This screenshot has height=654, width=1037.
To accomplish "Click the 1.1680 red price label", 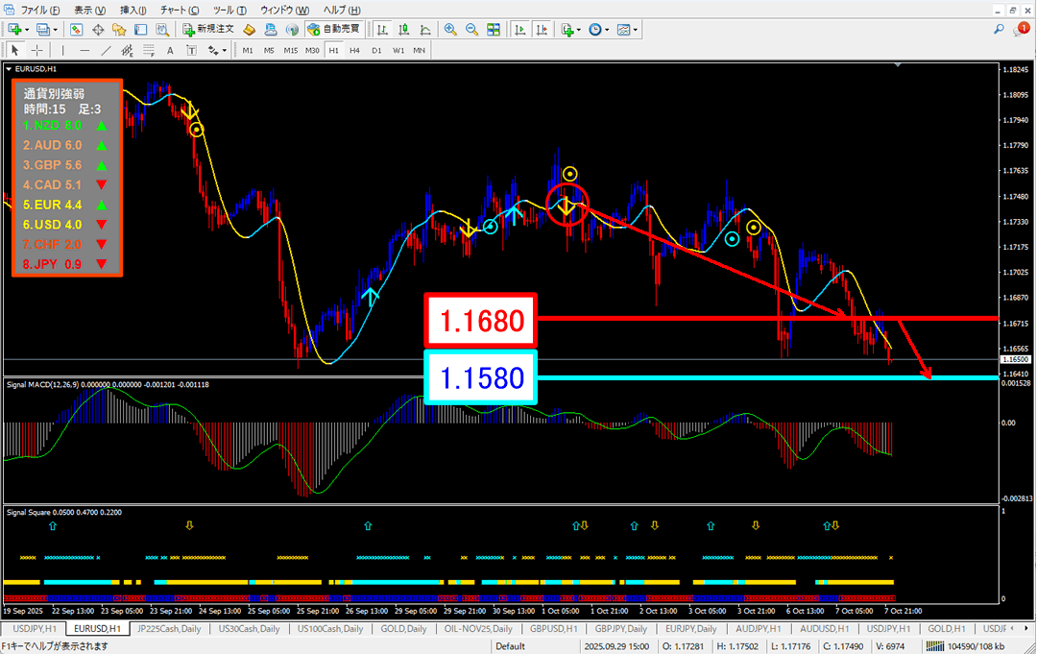I will (x=481, y=320).
